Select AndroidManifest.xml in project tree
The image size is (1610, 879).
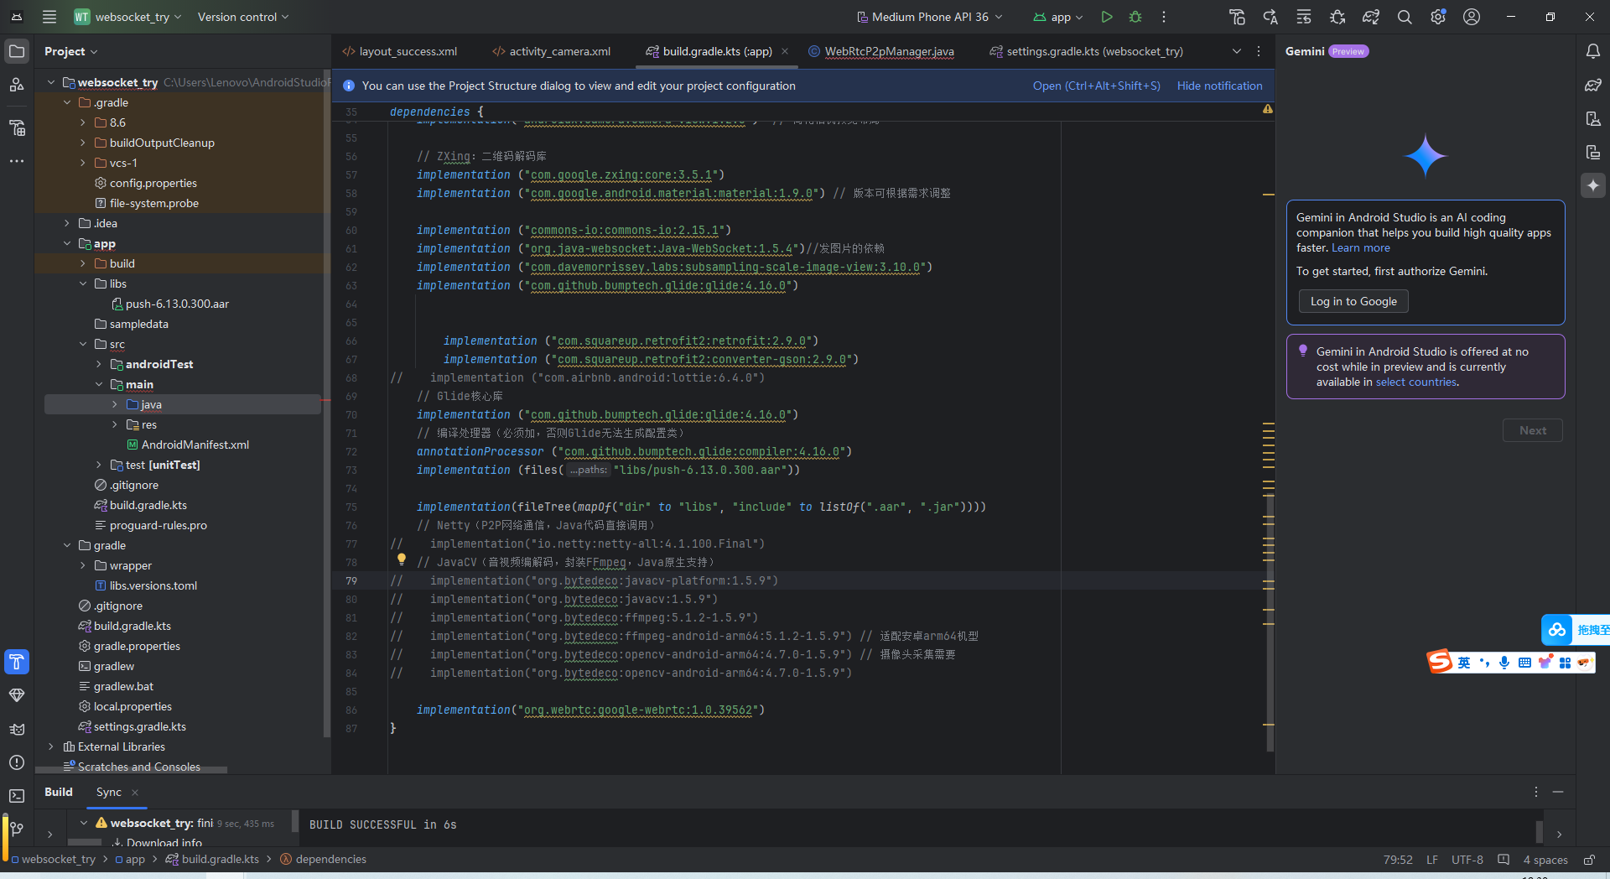pos(195,445)
